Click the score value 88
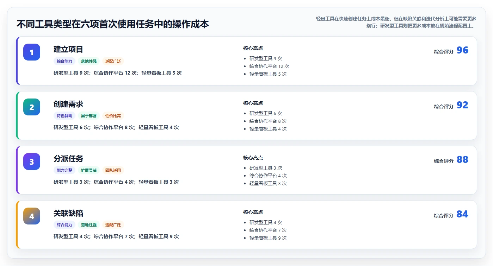The image size is (493, 266). 462,160
